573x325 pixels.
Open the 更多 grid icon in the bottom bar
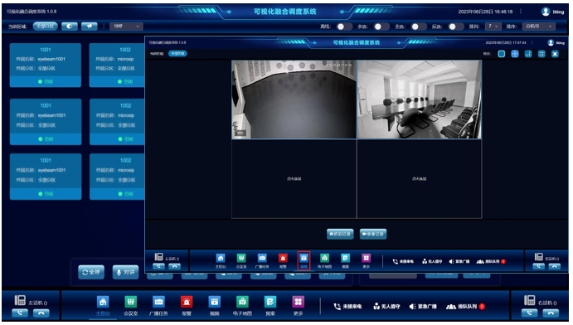[x=299, y=306]
